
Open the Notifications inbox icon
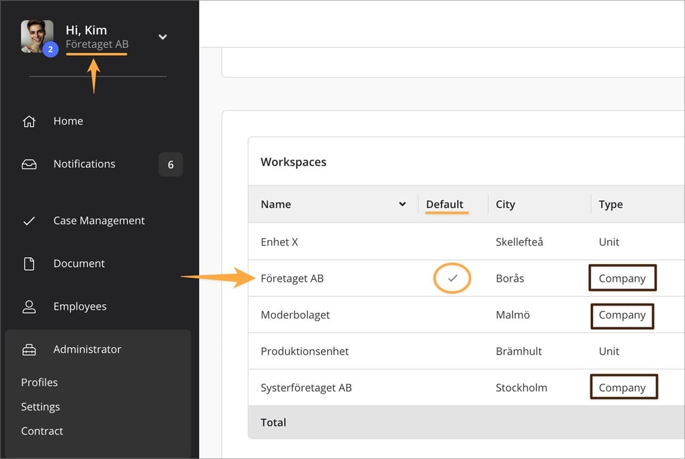tap(29, 164)
